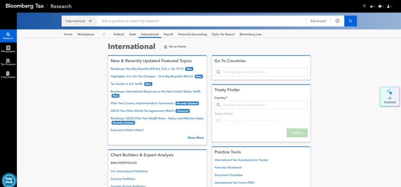Open the history clock icon
Viewport: 401px width, 187px height.
coord(365,6)
